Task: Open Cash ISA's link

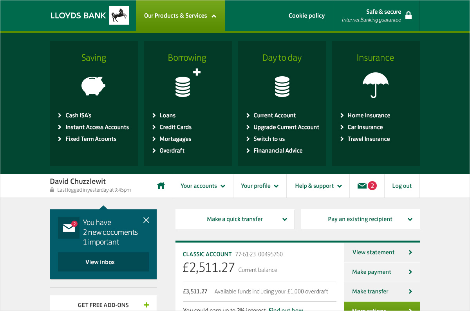Action: [78, 115]
